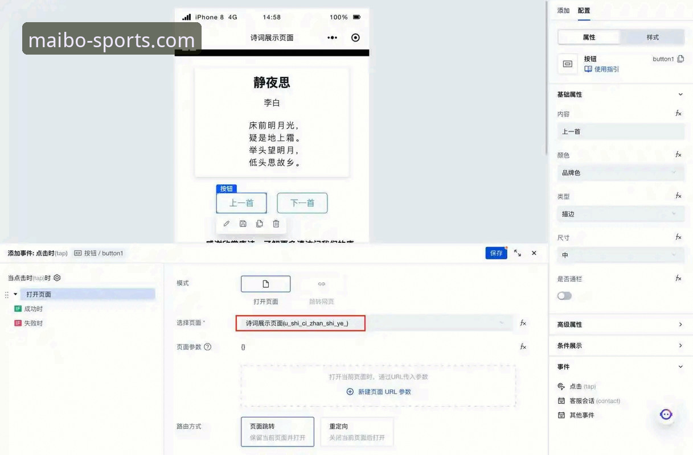Click the gear icon beside 当点击时
The width and height of the screenshot is (693, 455).
pos(57,278)
